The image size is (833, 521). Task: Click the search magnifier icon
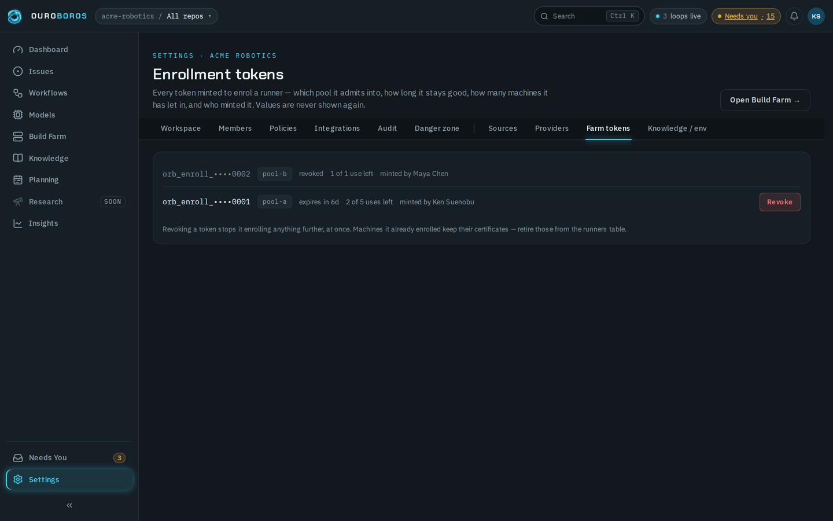(544, 16)
